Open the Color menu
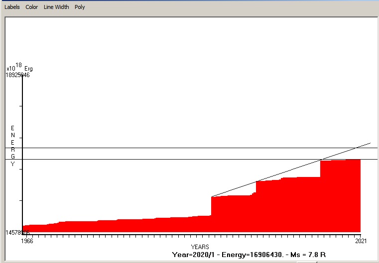Viewport: 379px width, 263px height. (x=31, y=7)
